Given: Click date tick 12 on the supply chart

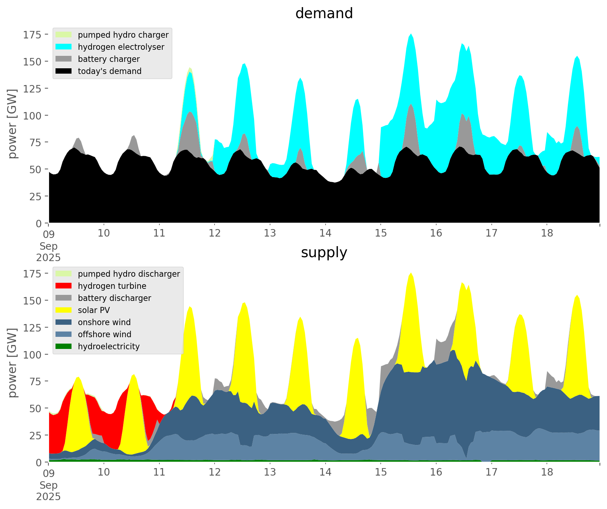Looking at the screenshot, I should coord(215,472).
